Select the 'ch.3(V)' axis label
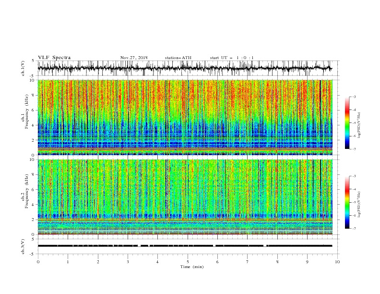The height and width of the screenshot is (294, 380). pyautogui.click(x=23, y=246)
